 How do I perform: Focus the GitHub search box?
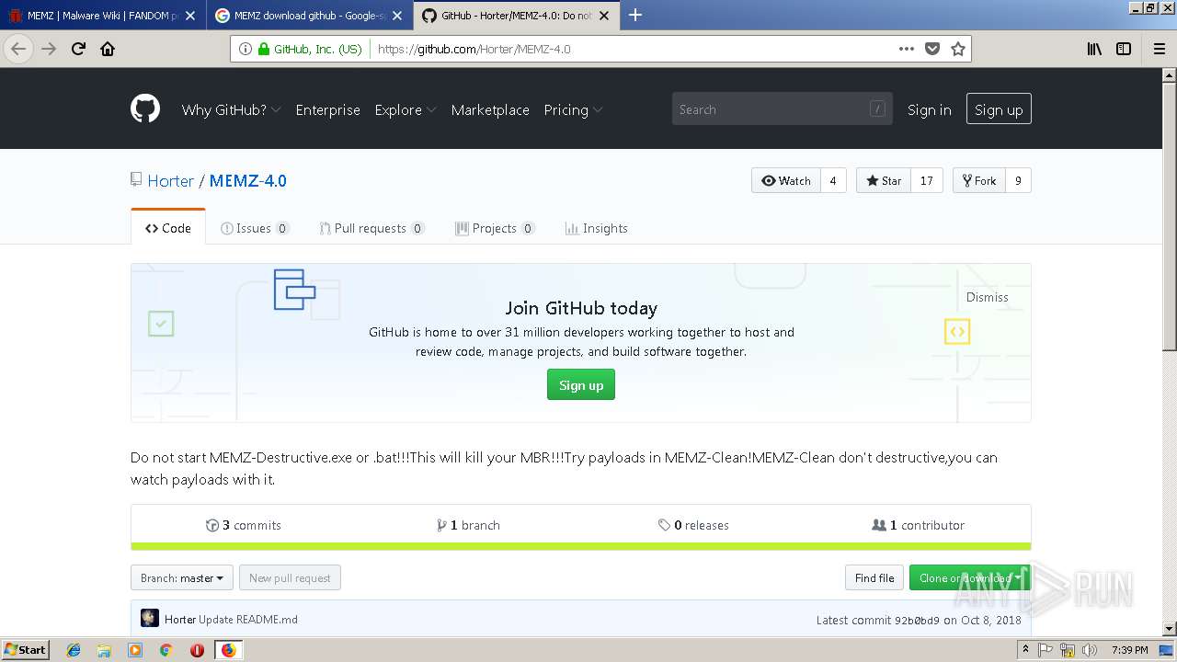(x=783, y=109)
